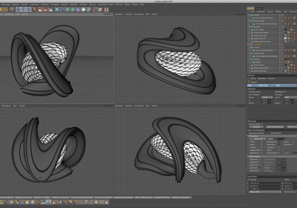The width and height of the screenshot is (297, 208).
Task: Click the move-view icon of the top-left viewport
Action: point(105,14)
